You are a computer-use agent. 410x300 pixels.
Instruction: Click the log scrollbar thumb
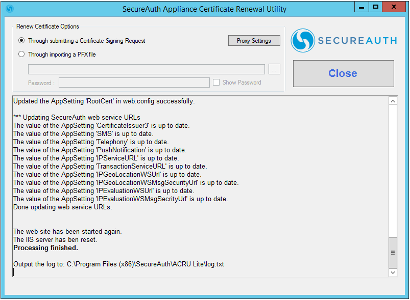(x=393, y=253)
